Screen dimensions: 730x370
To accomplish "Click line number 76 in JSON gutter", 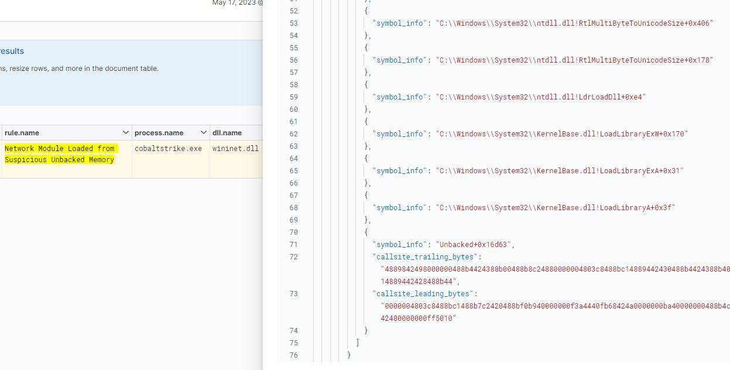I will coord(293,355).
